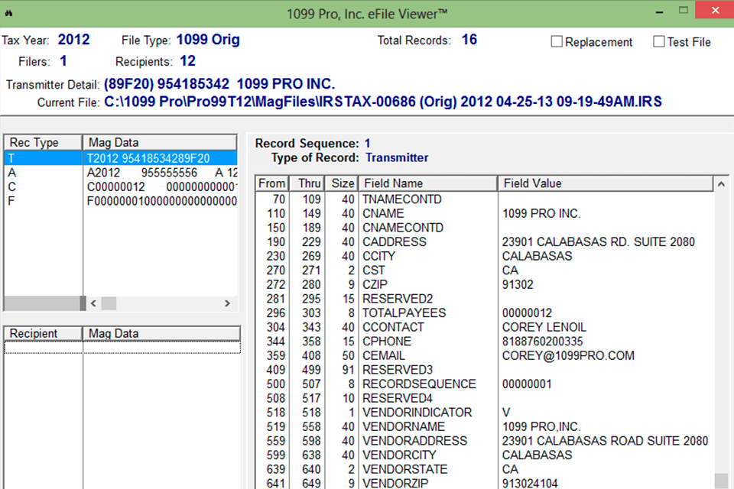Click the value COREY LENOIL
Screen dimensions: 734x489
coord(544,327)
